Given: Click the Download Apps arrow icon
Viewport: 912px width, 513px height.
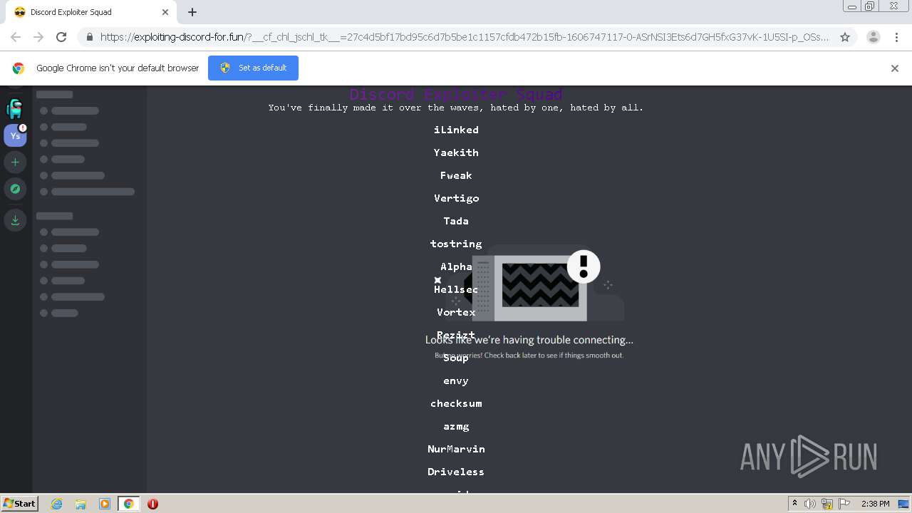Looking at the screenshot, I should coord(15,220).
